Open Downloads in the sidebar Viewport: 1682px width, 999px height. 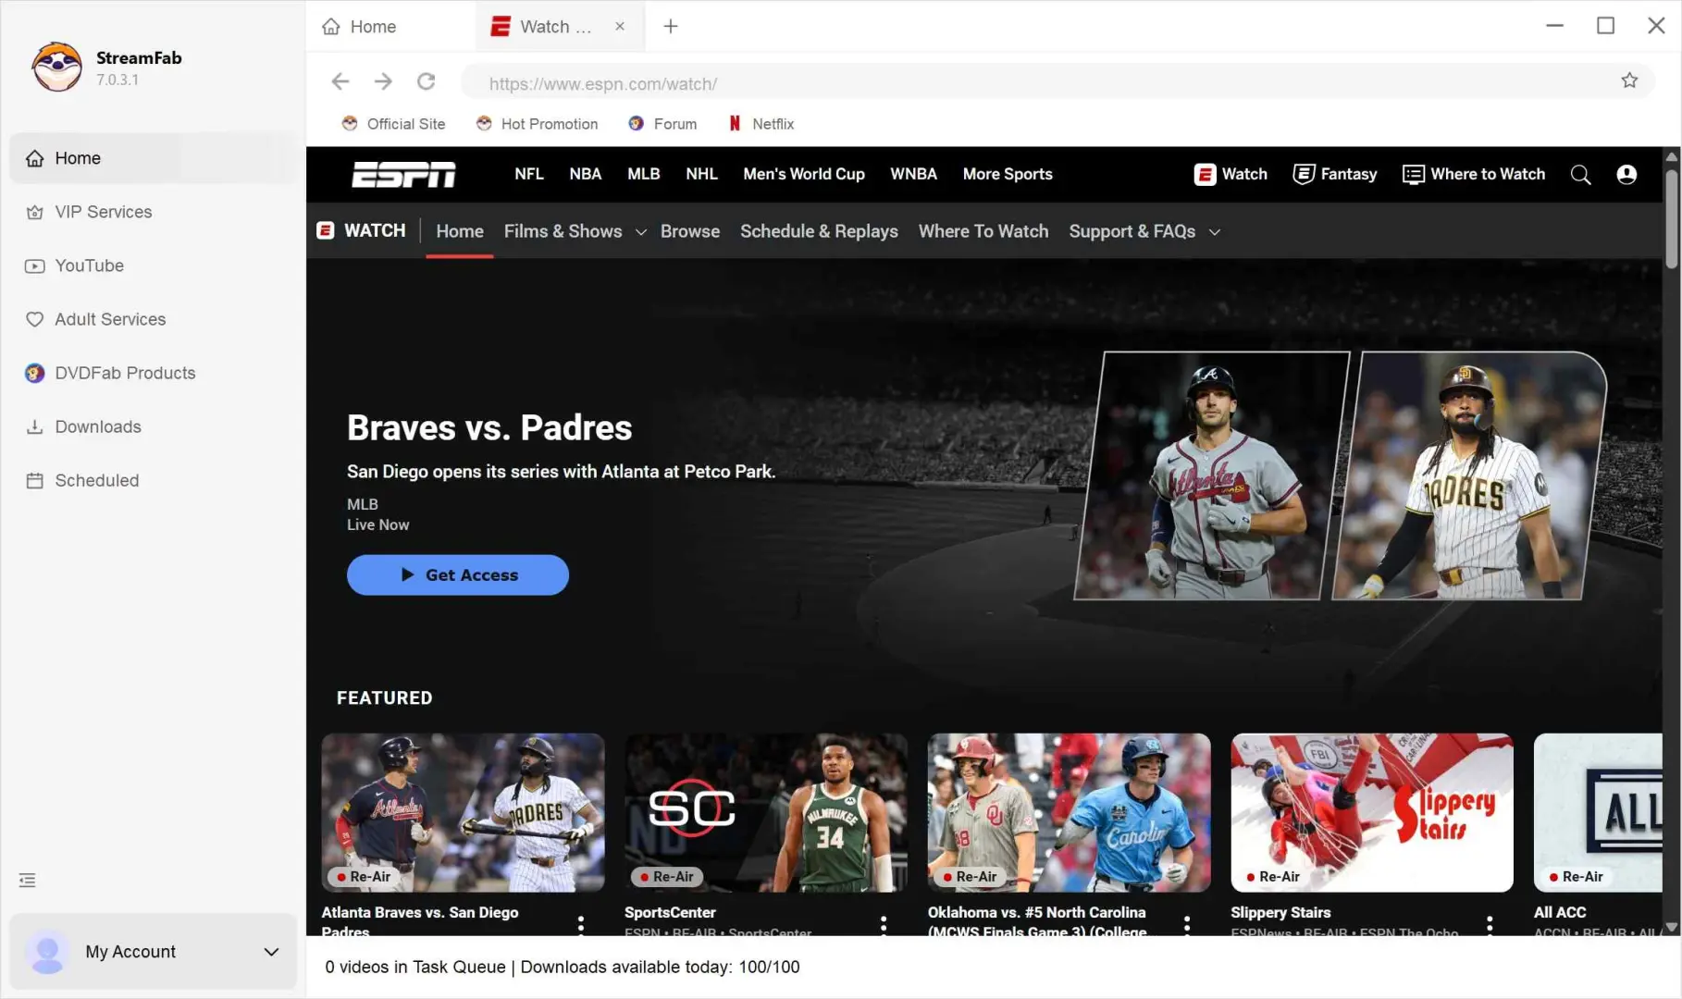coord(154,426)
